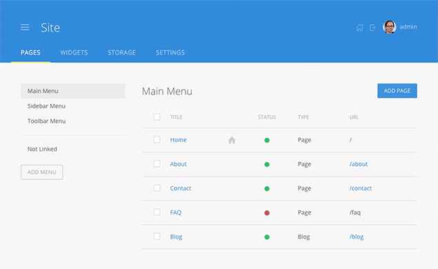Click the admin user avatar
The height and width of the screenshot is (269, 438).
[390, 27]
